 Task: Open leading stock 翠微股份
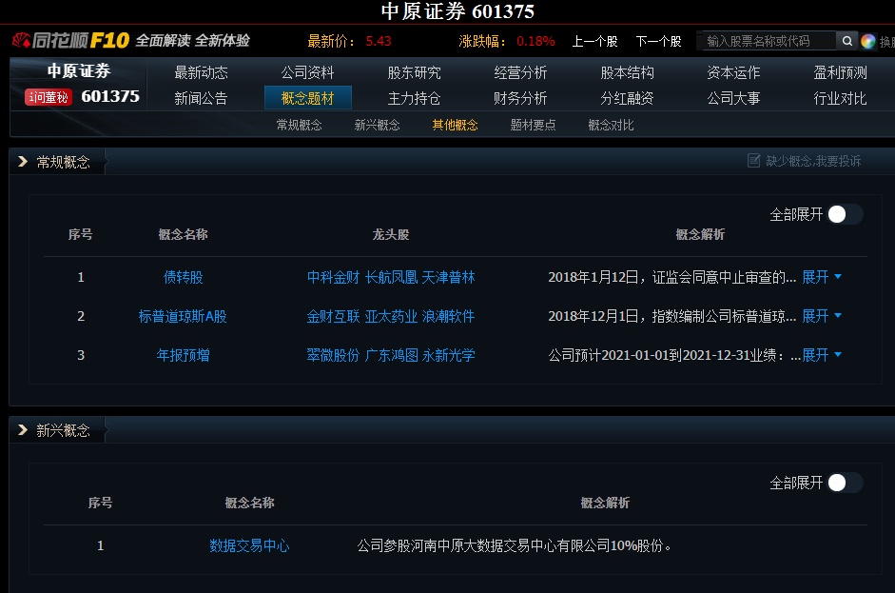pyautogui.click(x=333, y=355)
